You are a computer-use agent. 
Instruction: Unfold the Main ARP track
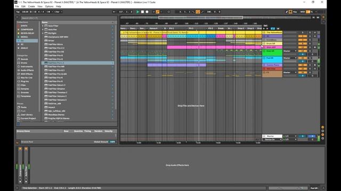264,47
